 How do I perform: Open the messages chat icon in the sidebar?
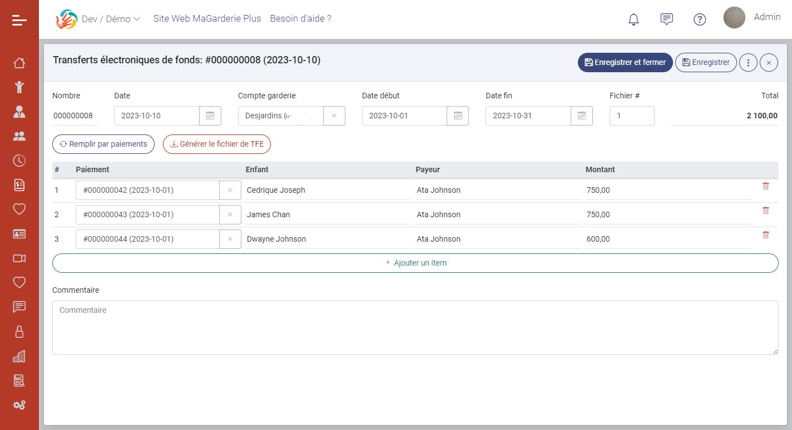pyautogui.click(x=19, y=307)
